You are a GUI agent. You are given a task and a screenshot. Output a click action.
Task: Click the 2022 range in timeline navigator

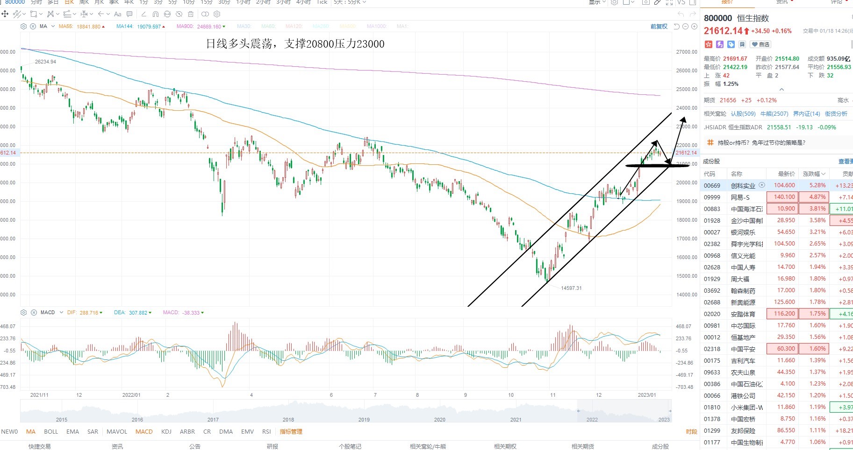592,419
